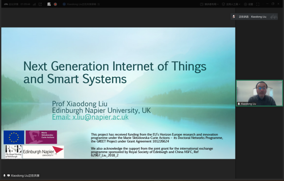Image resolution: width=284 pixels, height=181 pixels.
Task: Select the Xiaodong Liu video thumbnail
Action: 259,93
